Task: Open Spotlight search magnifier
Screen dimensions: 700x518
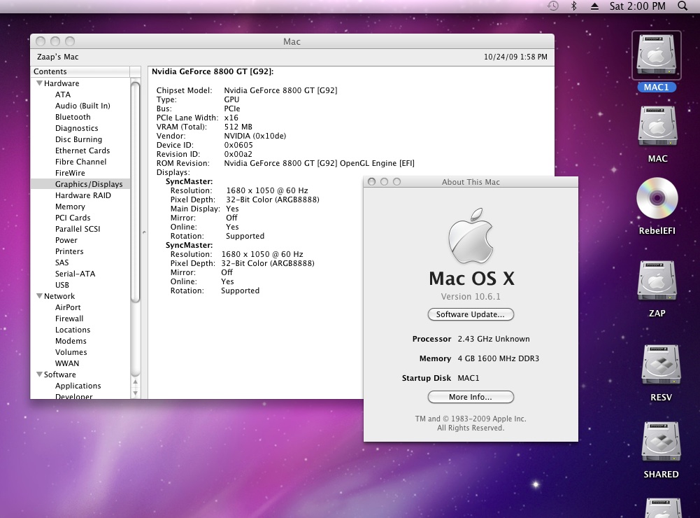Action: click(682, 6)
